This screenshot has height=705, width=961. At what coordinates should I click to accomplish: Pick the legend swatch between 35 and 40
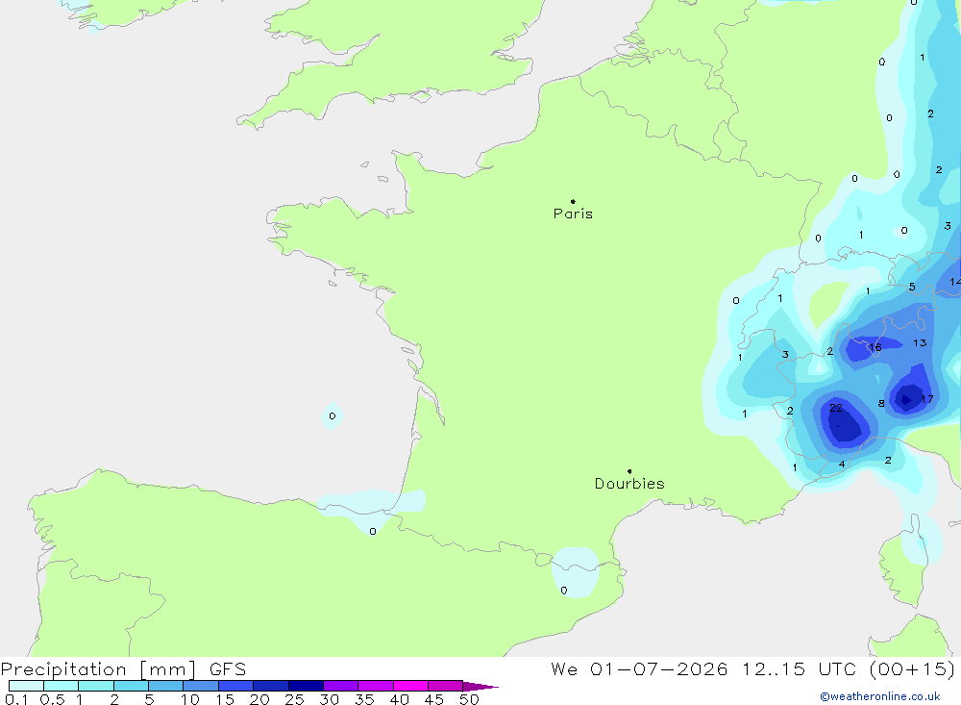376,686
